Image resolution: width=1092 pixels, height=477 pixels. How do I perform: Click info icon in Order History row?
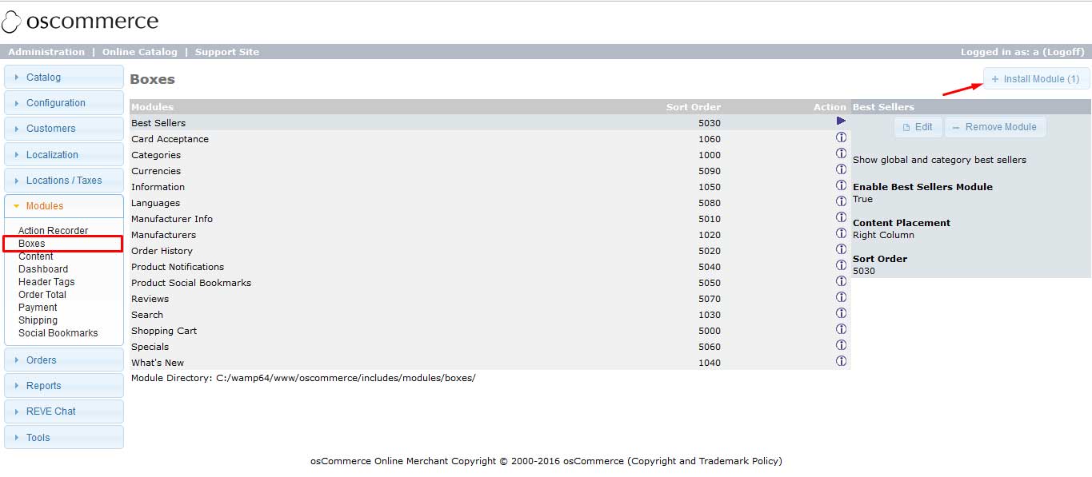841,249
